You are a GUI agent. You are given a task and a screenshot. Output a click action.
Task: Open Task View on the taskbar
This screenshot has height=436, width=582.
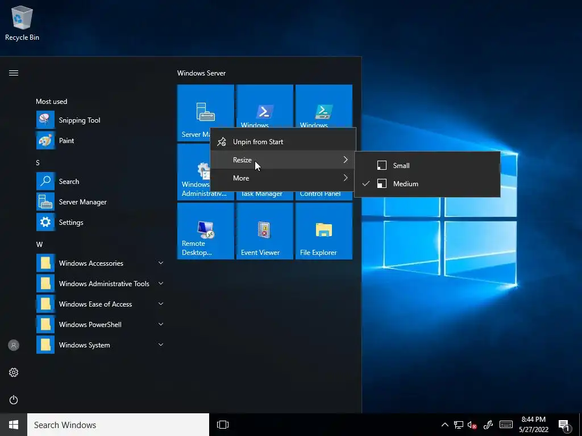[223, 425]
